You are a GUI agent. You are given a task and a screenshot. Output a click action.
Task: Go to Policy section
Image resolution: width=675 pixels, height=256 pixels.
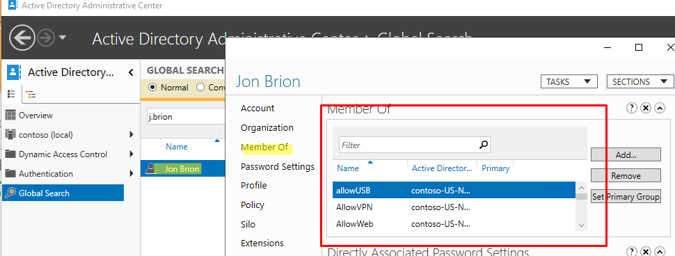[x=253, y=205]
